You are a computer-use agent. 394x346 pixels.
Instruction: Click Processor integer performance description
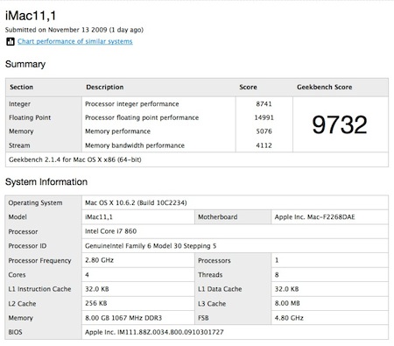132,104
